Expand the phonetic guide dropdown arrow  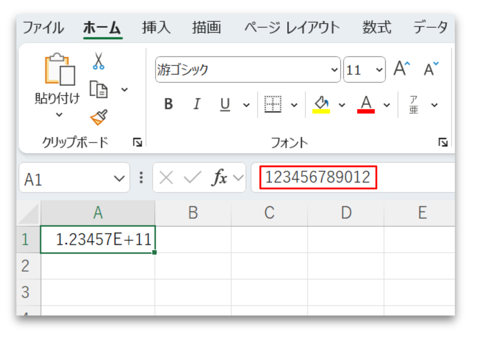tap(435, 105)
